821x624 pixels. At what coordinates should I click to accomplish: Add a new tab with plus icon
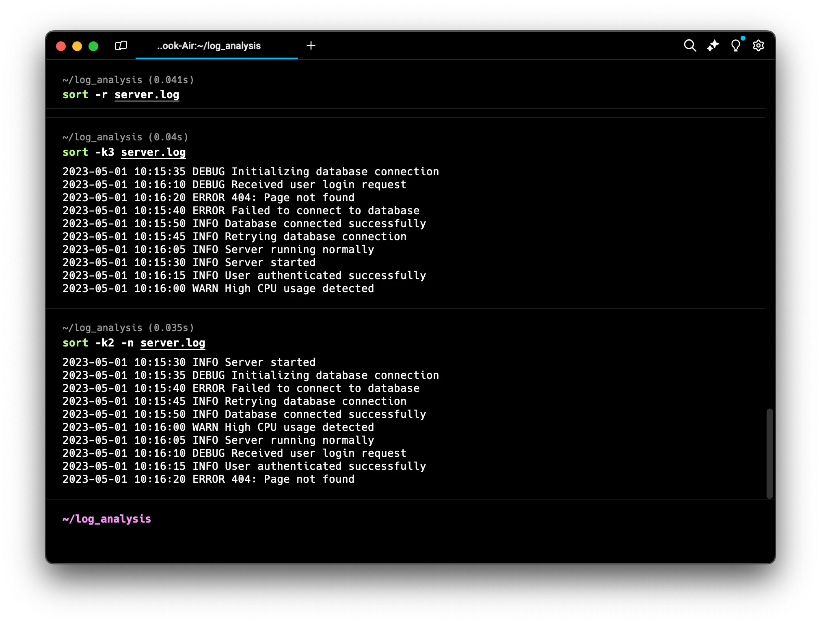point(311,45)
